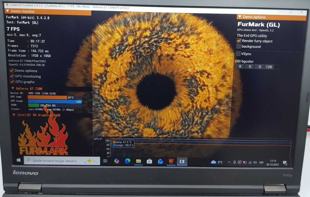Image resolution: width=310 pixels, height=197 pixels.
Task: Maximize the FurMark window
Action: click(x=291, y=12)
